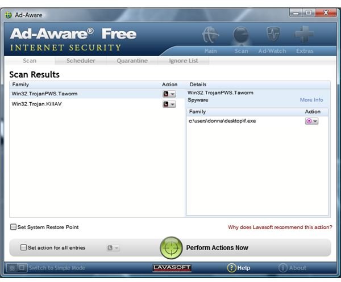Click the Ad-Aware title bar app icon
Viewport: 341px width, 282px height.
pyautogui.click(x=9, y=15)
